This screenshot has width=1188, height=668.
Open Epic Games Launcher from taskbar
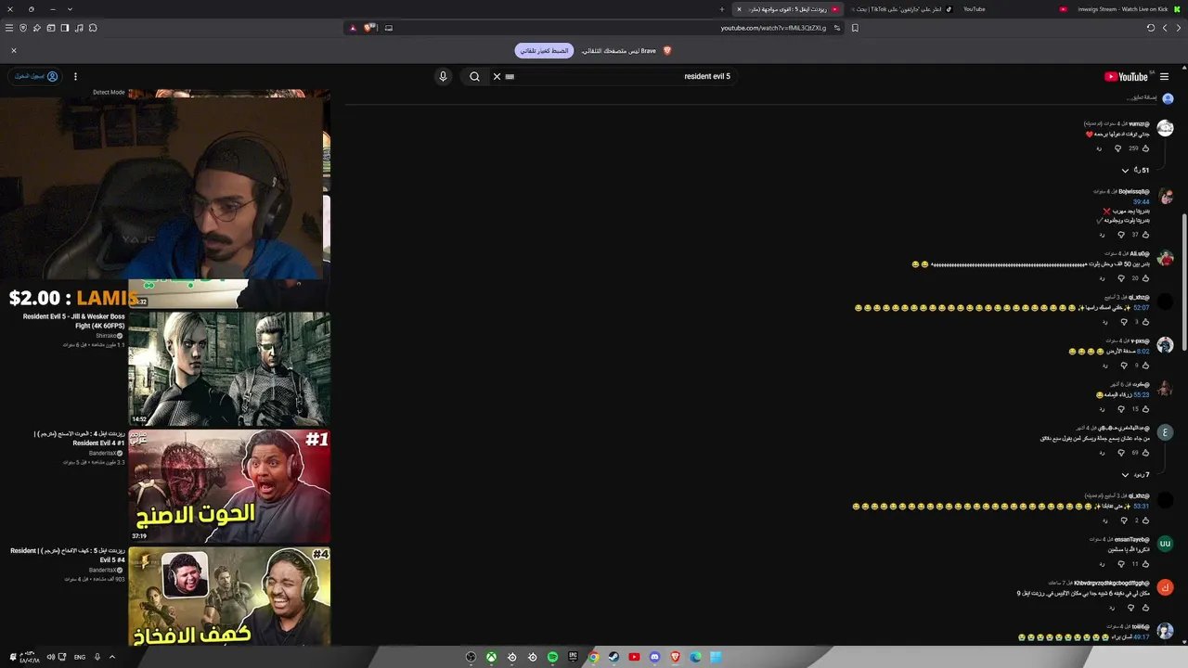pyautogui.click(x=573, y=657)
